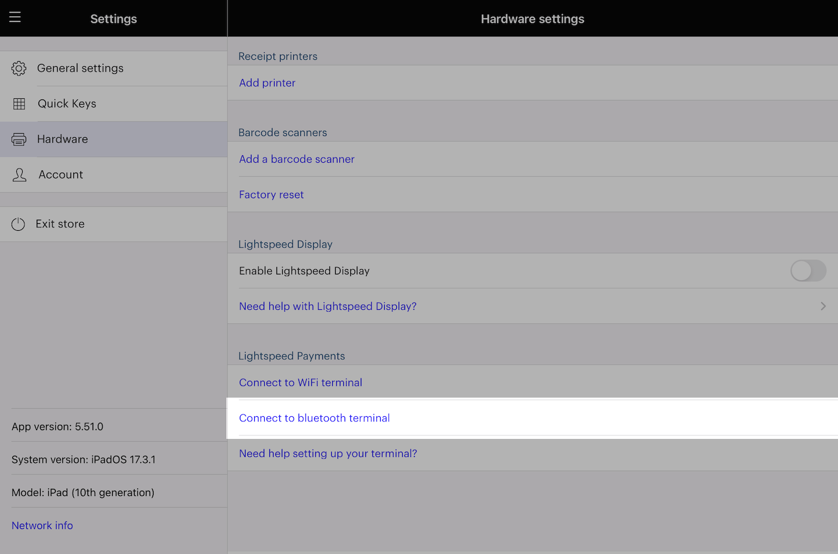Click the Hardware printer icon
This screenshot has width=838, height=554.
point(19,140)
